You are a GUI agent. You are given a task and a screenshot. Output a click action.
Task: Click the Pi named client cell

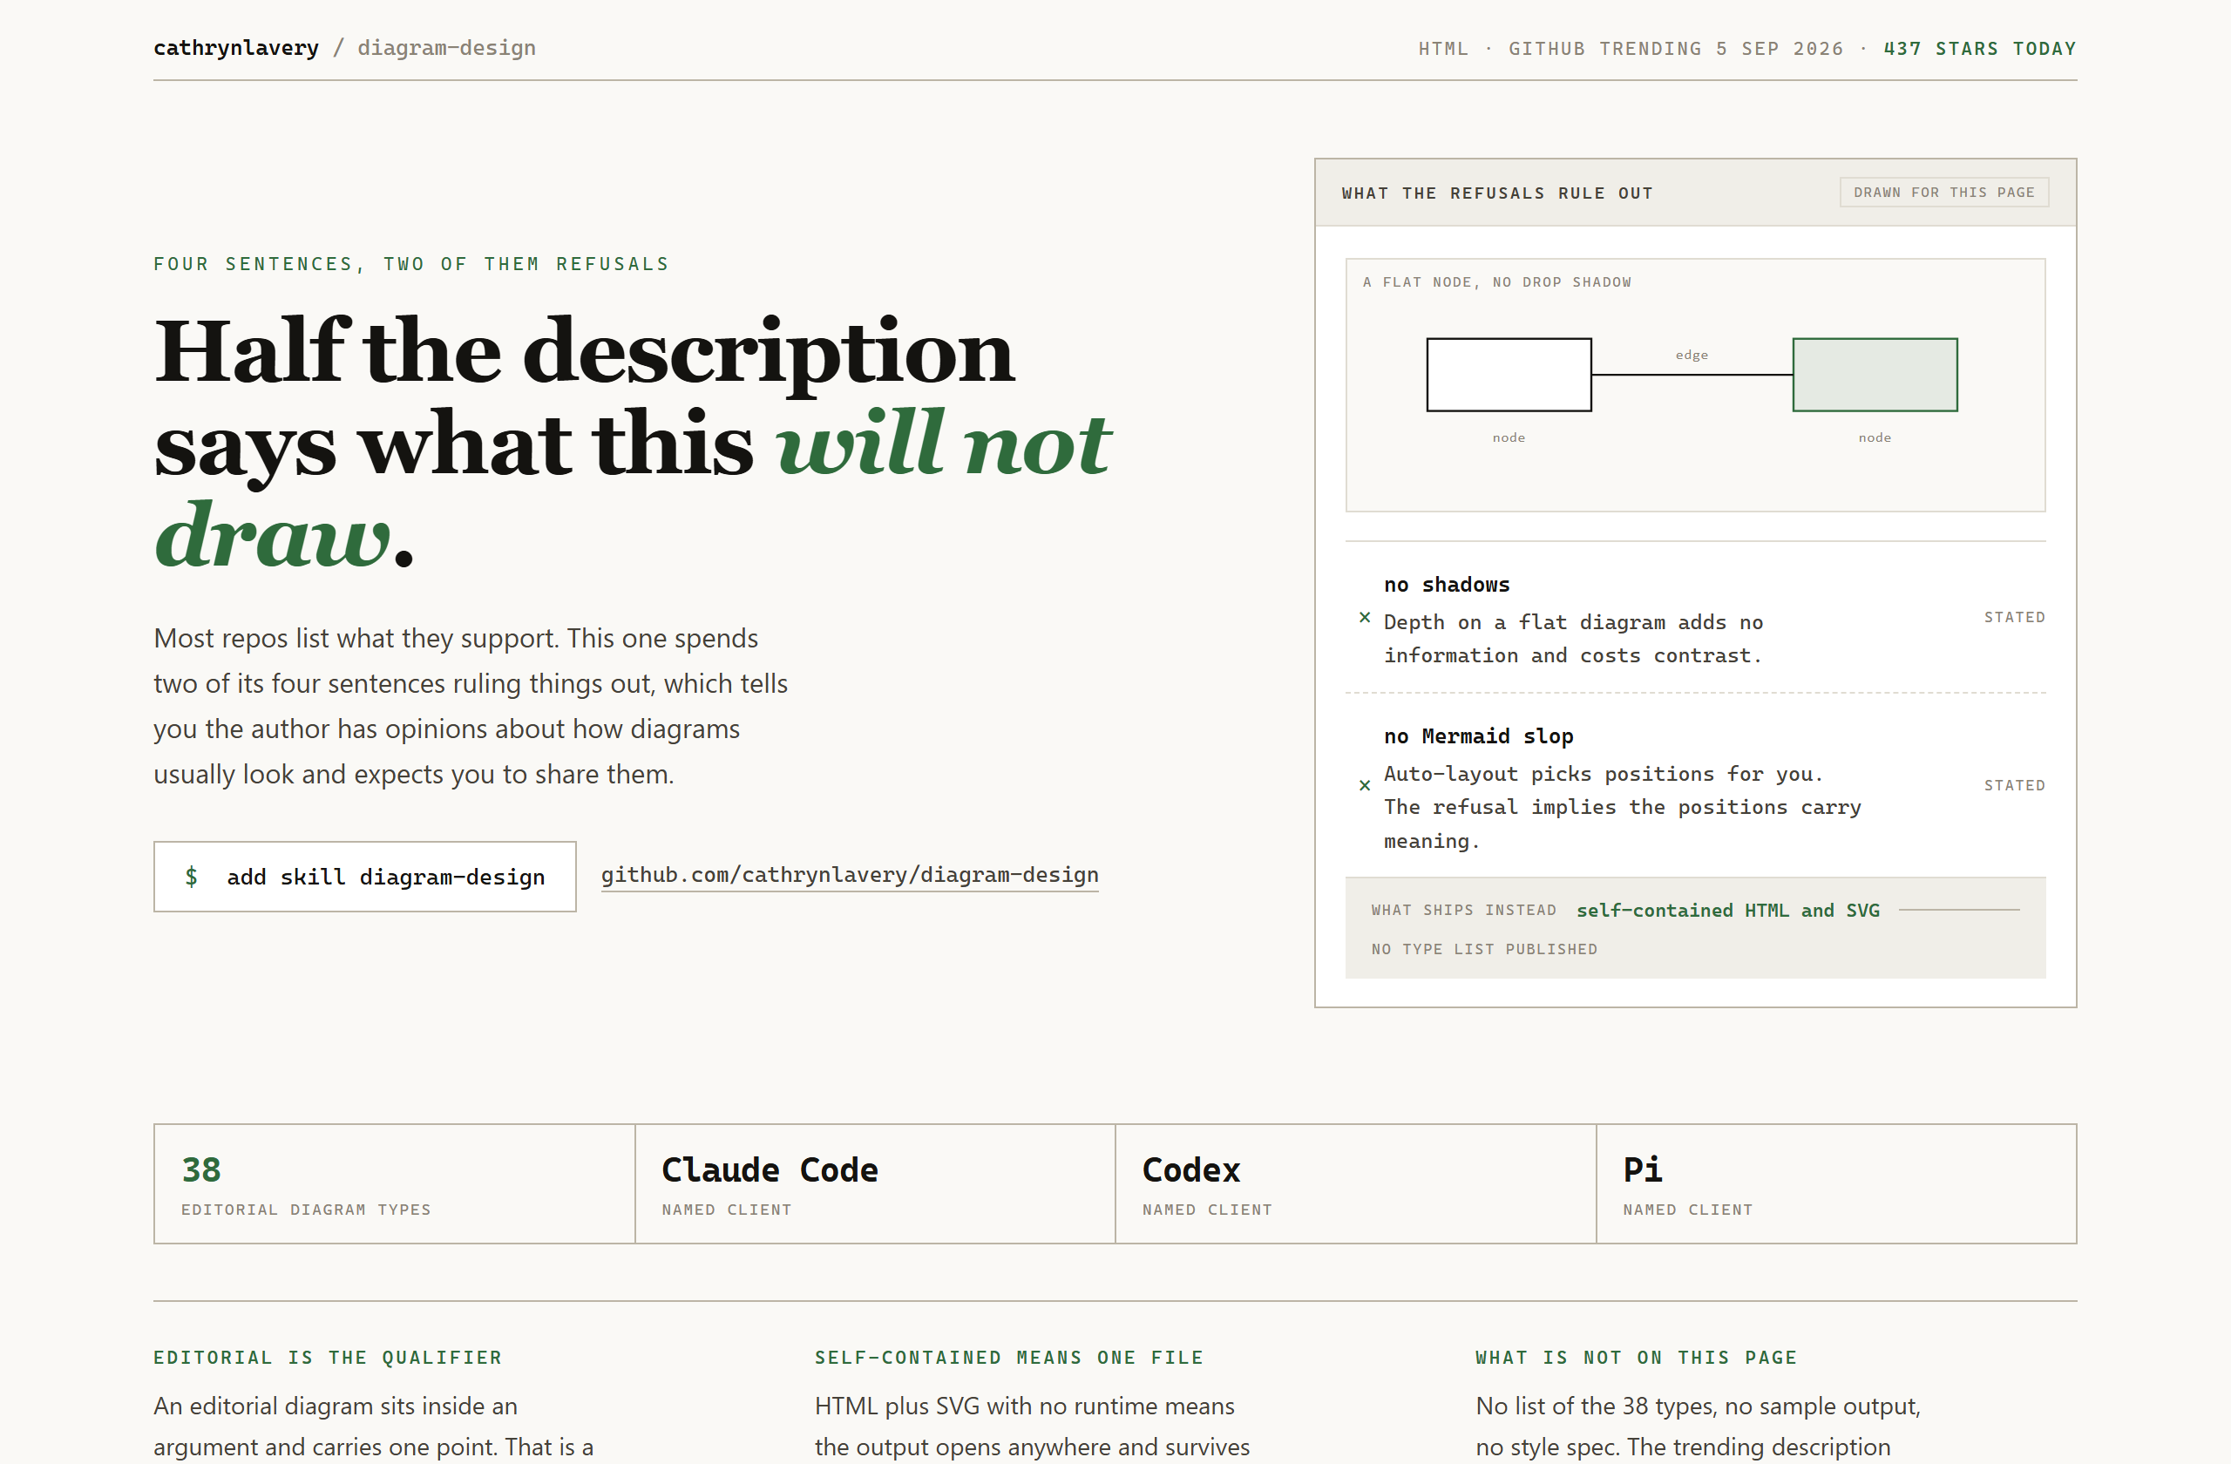tap(1836, 1183)
